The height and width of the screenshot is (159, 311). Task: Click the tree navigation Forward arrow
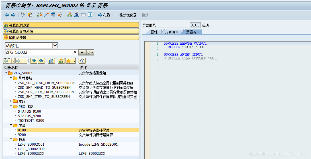coord(19,61)
